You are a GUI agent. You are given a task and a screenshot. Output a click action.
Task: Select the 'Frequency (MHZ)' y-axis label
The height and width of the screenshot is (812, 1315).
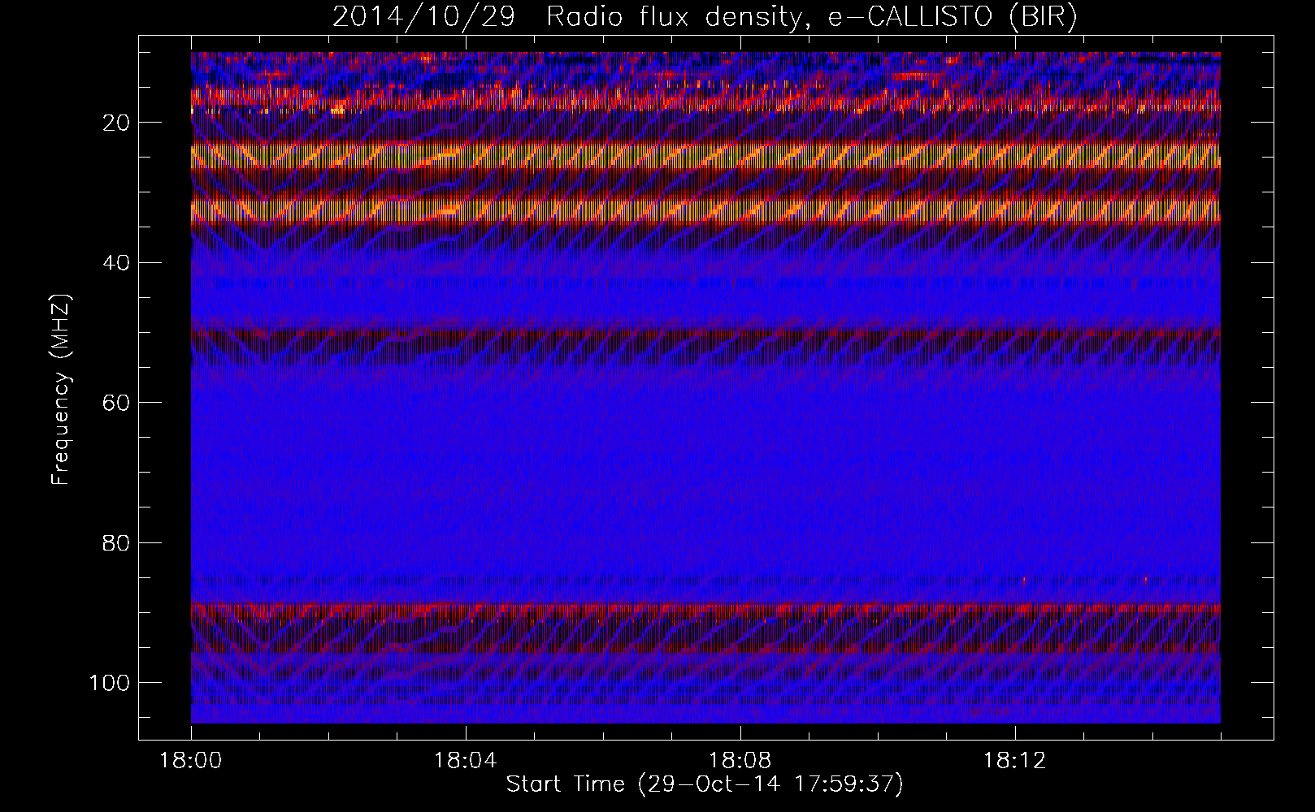61,389
